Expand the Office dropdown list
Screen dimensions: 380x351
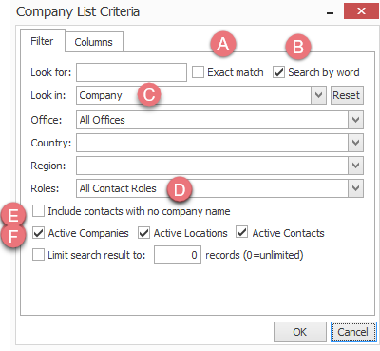pos(355,120)
